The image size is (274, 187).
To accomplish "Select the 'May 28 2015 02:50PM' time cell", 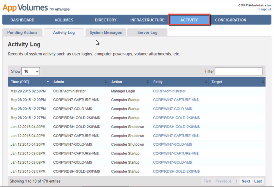I will tap(28, 91).
